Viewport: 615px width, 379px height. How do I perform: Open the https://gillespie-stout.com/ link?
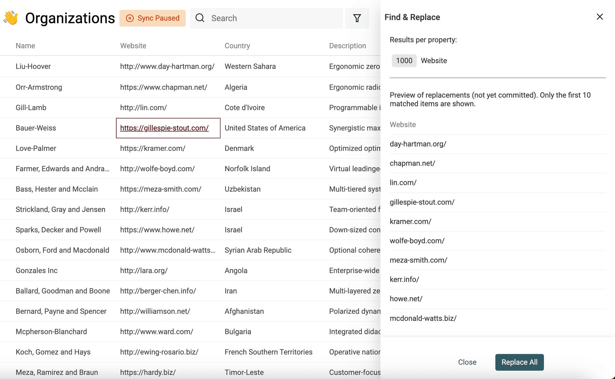[164, 128]
